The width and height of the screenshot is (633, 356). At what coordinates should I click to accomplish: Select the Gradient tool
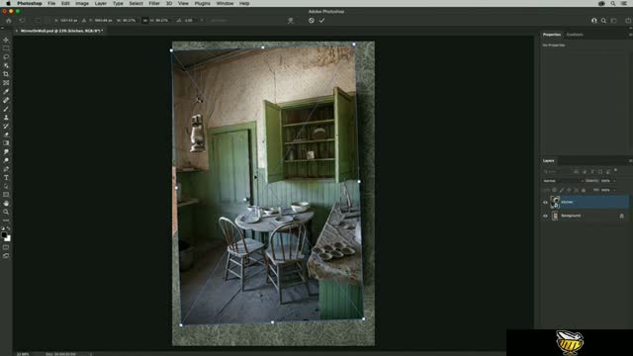(x=6, y=143)
